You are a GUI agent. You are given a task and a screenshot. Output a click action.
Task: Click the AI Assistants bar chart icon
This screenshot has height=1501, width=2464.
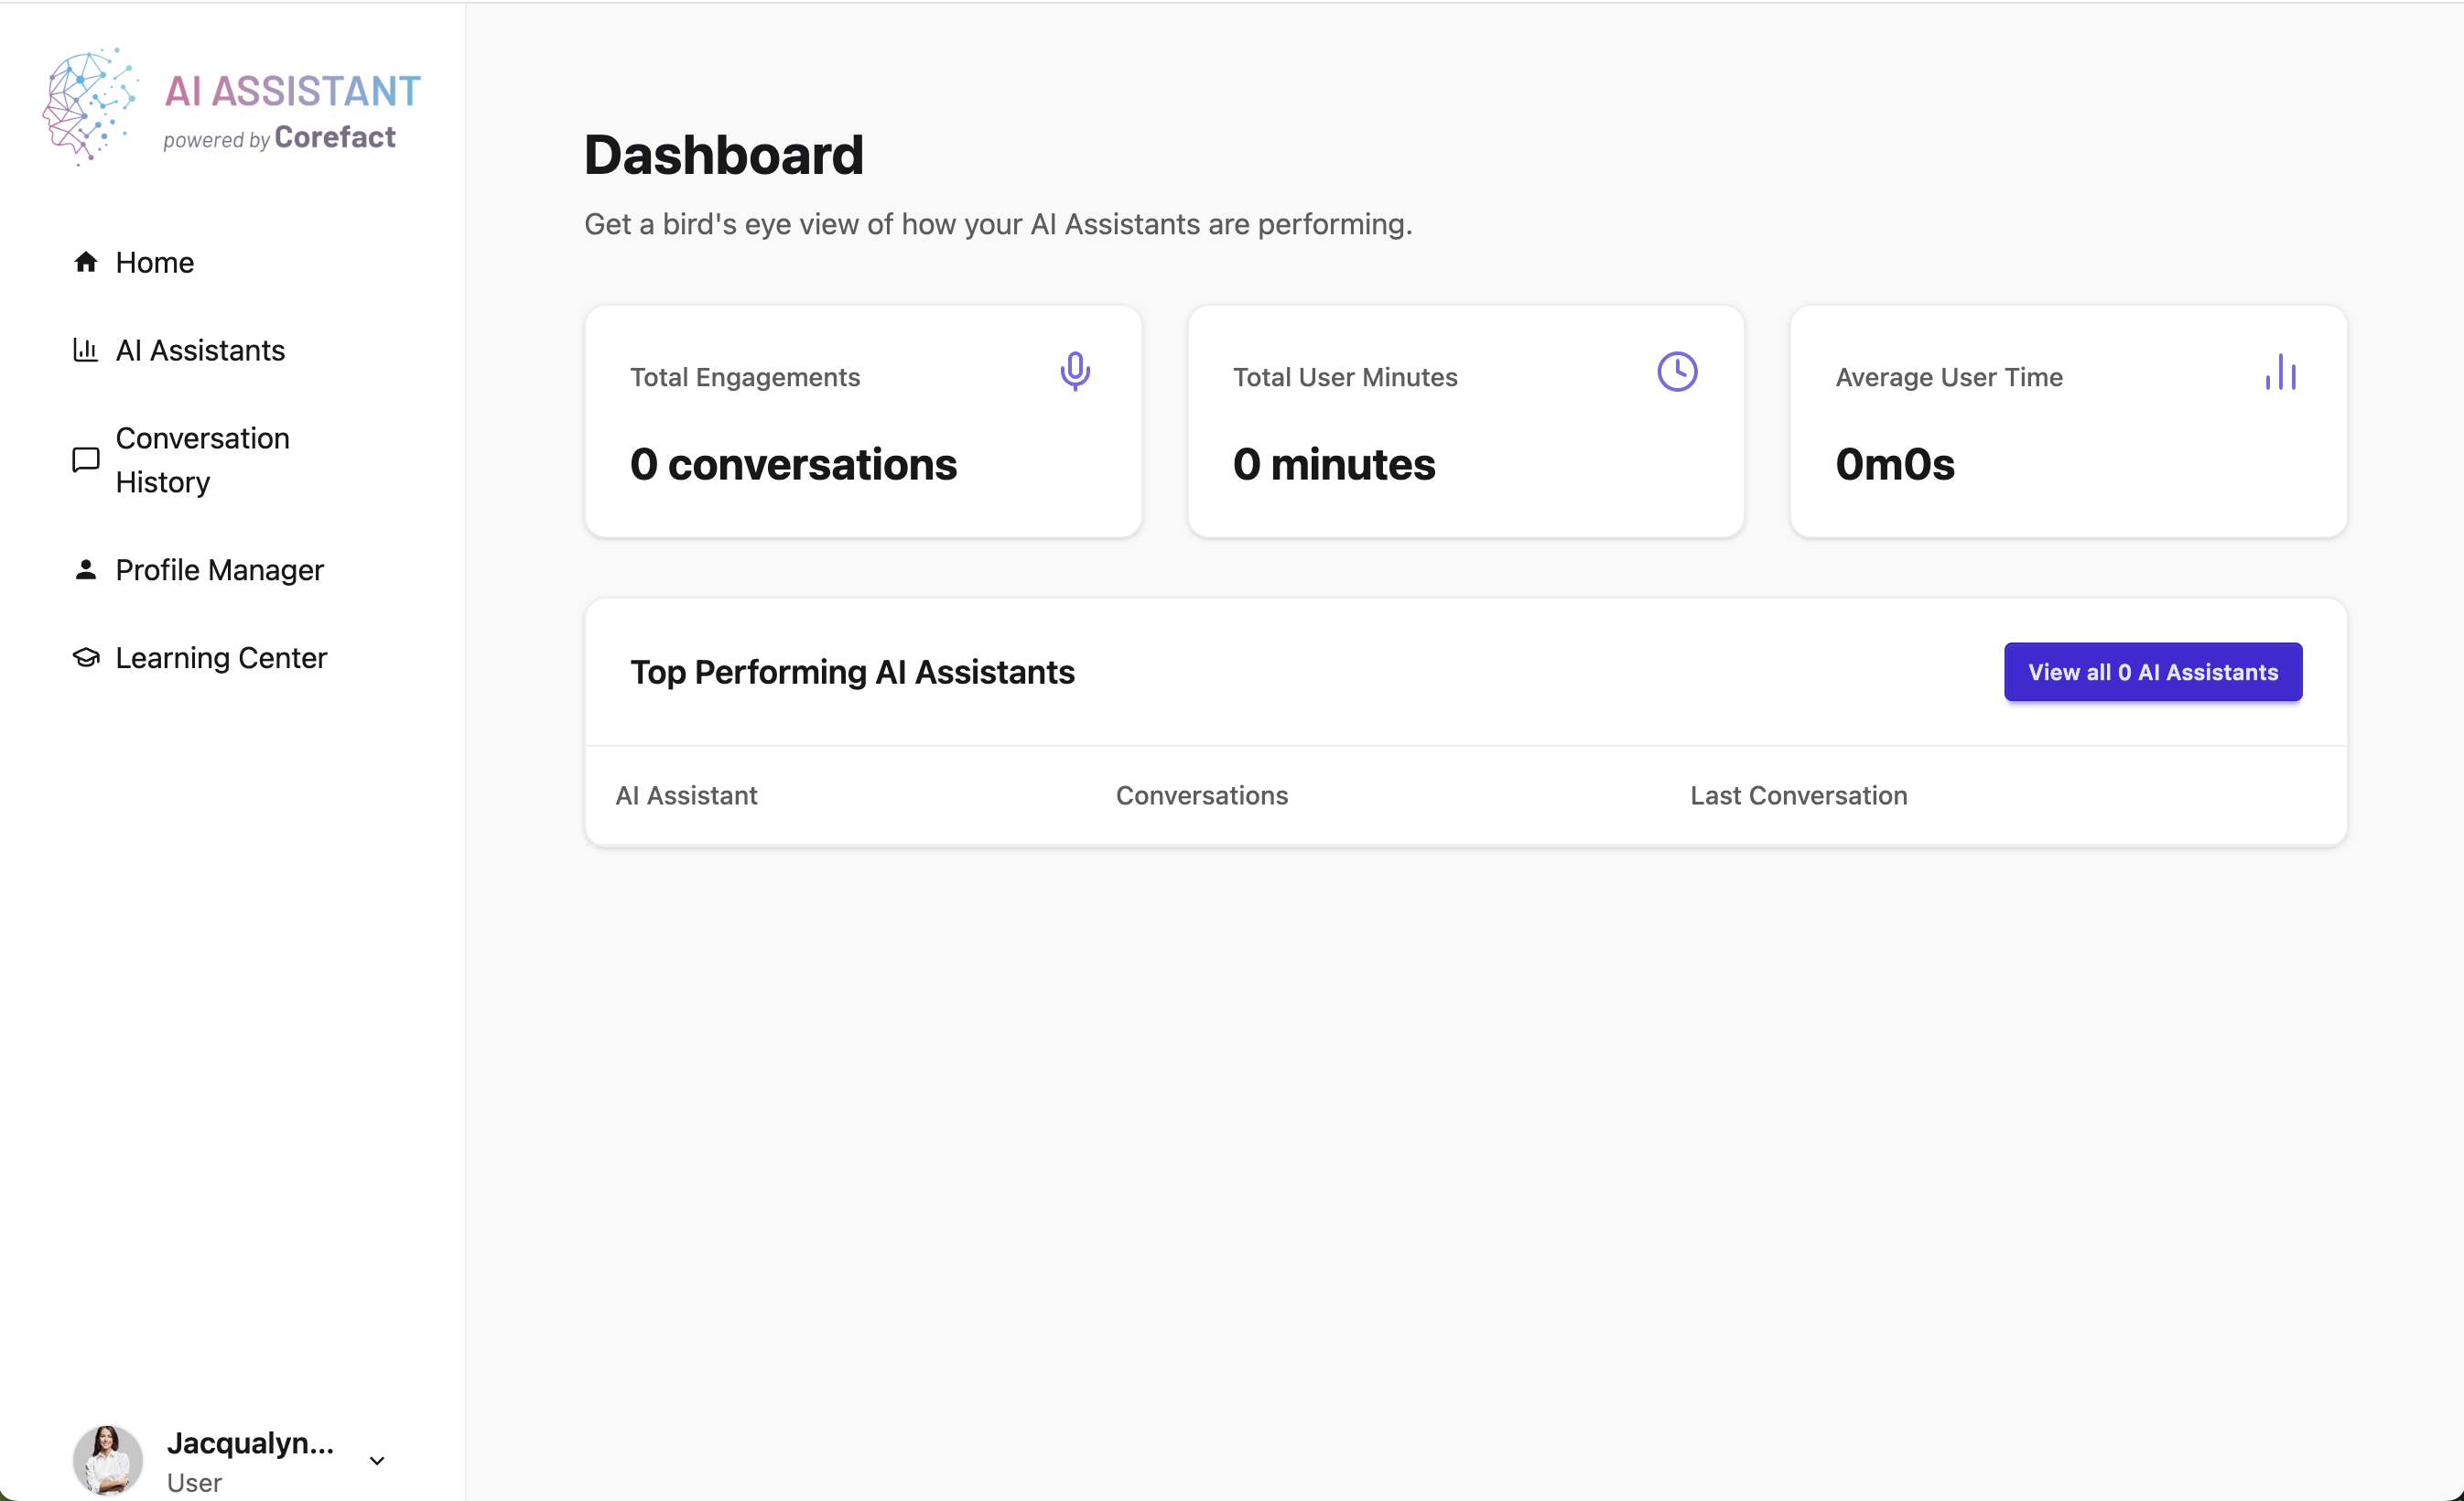86,350
